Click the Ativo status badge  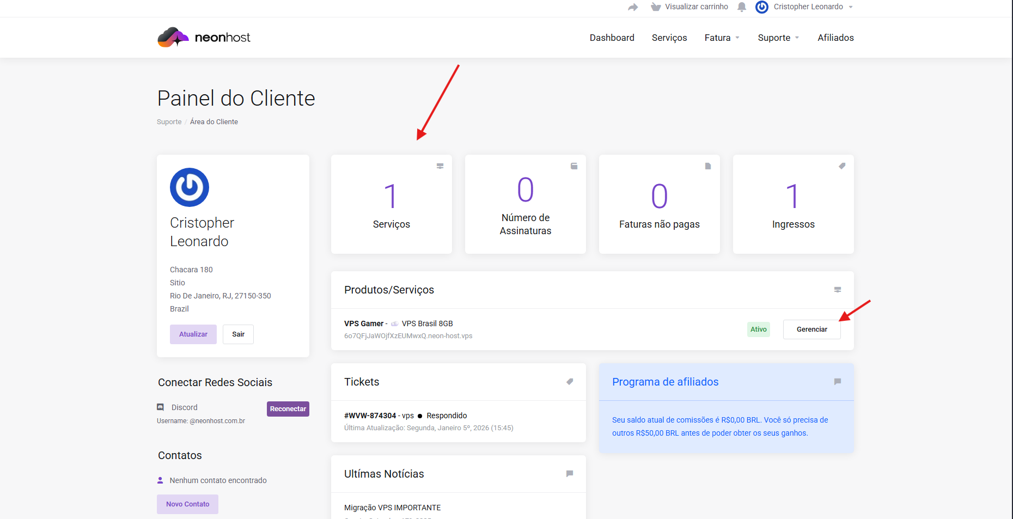tap(758, 329)
